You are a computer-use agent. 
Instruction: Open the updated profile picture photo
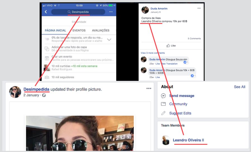(x=80, y=133)
